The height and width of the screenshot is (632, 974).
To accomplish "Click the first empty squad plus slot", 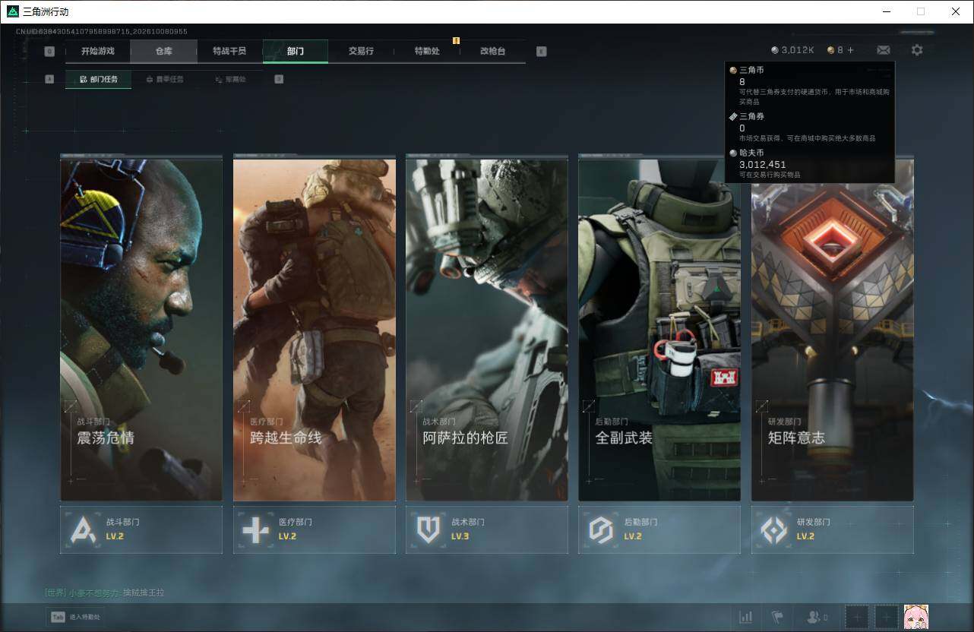I will coord(857,617).
